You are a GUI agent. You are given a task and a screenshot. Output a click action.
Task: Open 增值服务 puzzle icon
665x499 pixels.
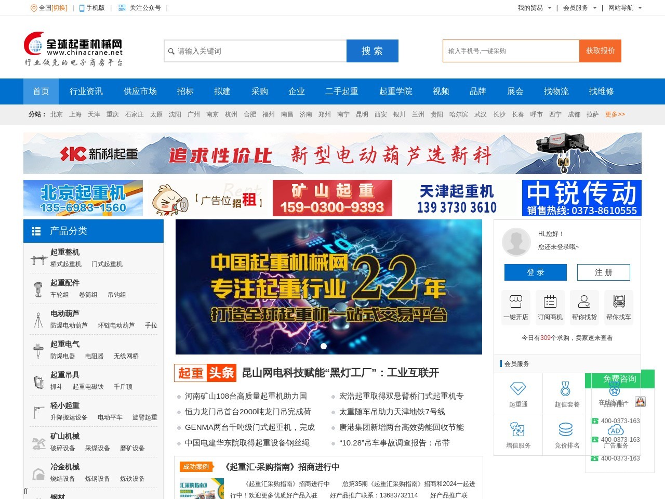click(x=518, y=429)
